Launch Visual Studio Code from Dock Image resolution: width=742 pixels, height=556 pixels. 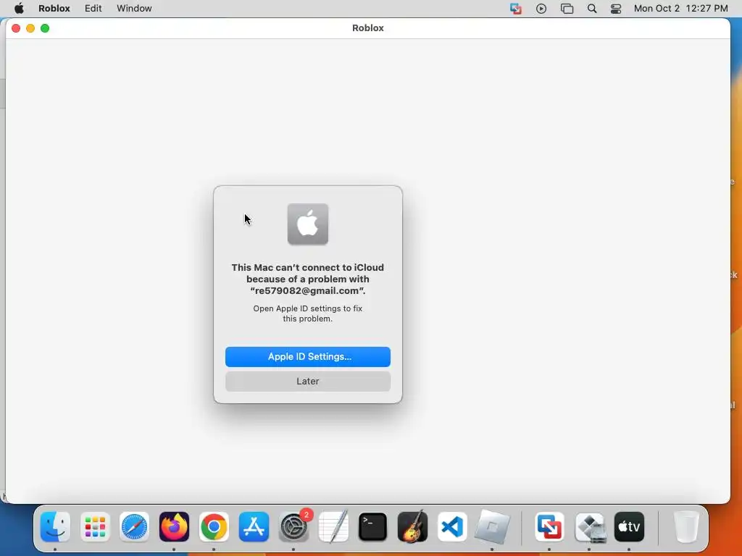[x=452, y=527]
